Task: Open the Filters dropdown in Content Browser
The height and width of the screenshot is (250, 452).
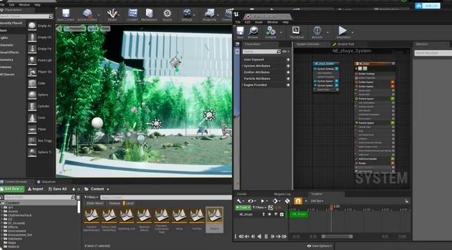Action: (x=91, y=197)
